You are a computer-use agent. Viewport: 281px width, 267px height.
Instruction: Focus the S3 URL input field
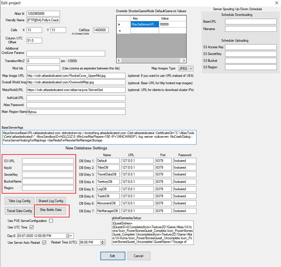pos(48,161)
